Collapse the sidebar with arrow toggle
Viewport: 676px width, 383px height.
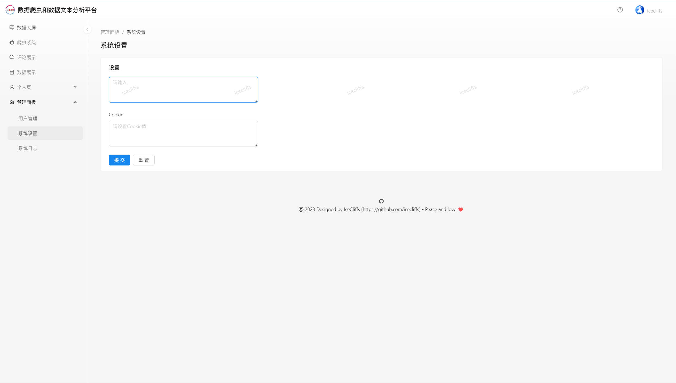pyautogui.click(x=87, y=30)
